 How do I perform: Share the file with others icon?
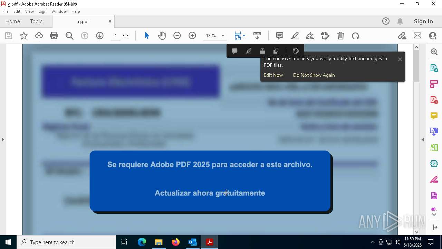tap(433, 36)
